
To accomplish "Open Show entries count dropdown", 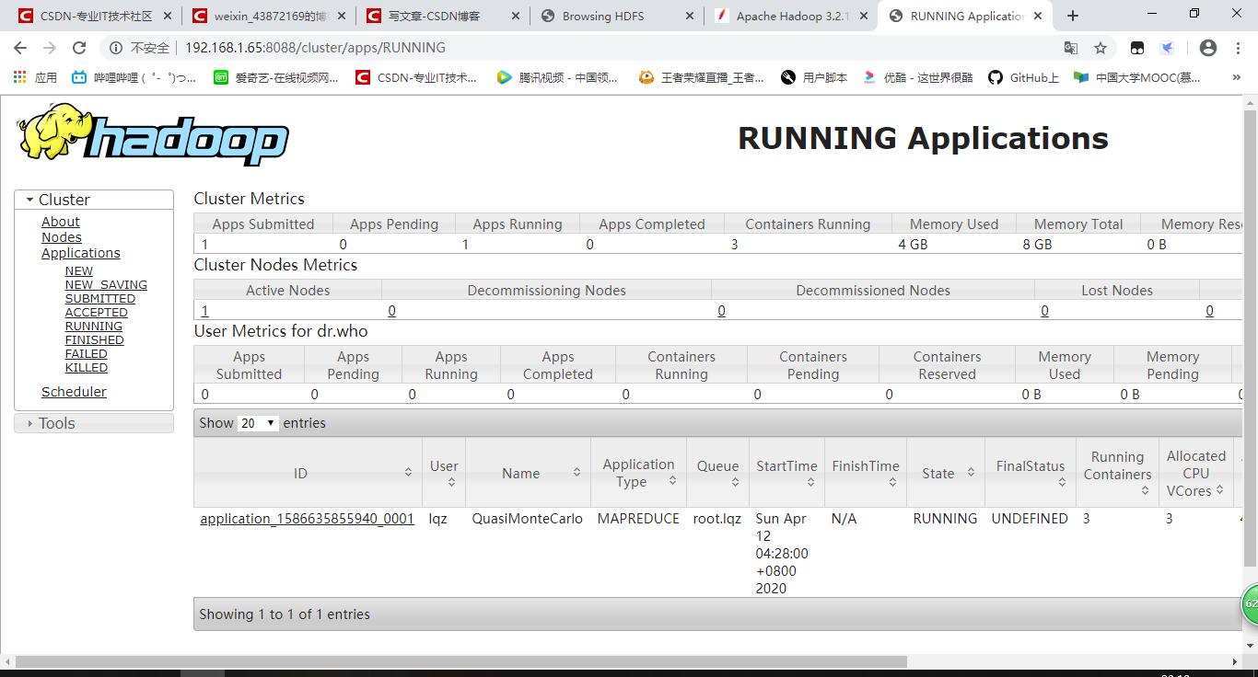I will pyautogui.click(x=258, y=423).
